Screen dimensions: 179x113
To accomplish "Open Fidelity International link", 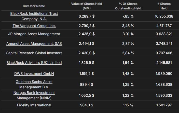I will pos(34,105).
